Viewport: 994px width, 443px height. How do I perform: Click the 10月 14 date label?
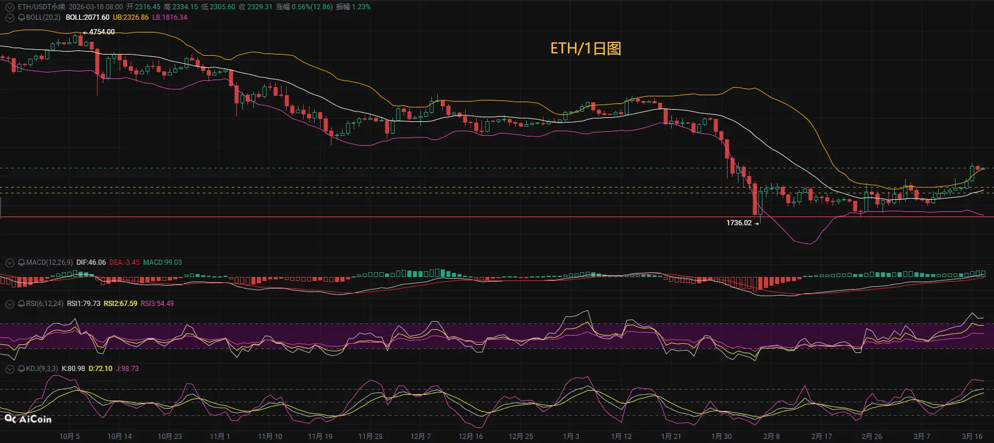120,437
